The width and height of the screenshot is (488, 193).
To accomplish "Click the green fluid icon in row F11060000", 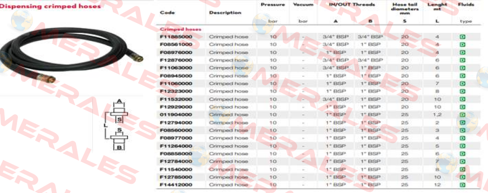I will (x=462, y=83).
